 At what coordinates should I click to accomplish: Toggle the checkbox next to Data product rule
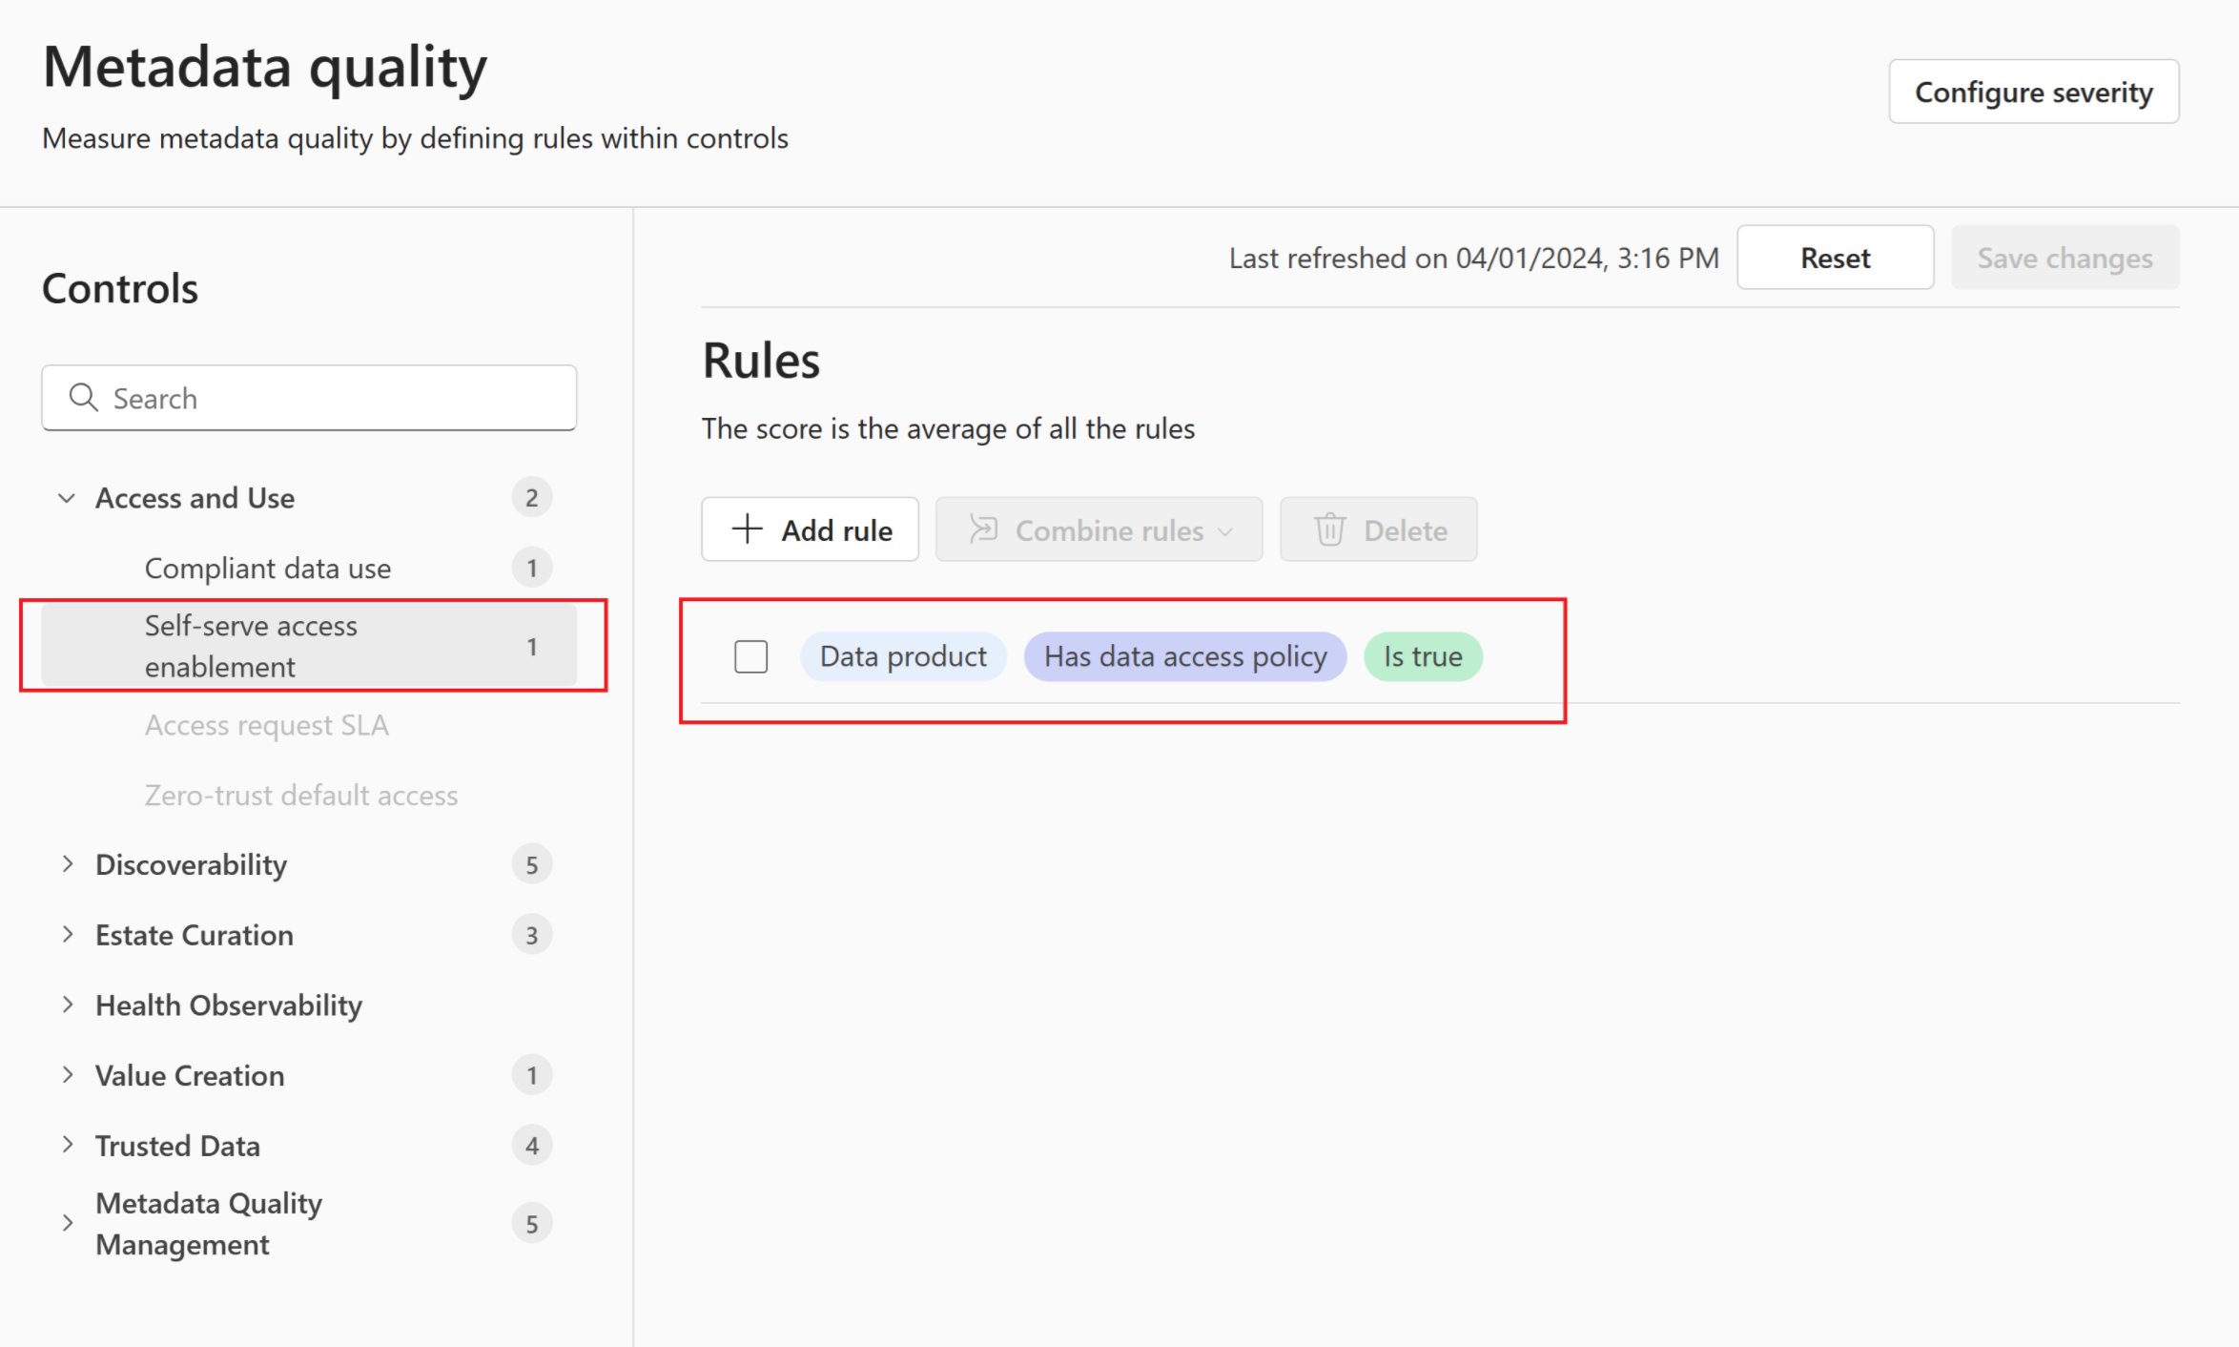749,654
